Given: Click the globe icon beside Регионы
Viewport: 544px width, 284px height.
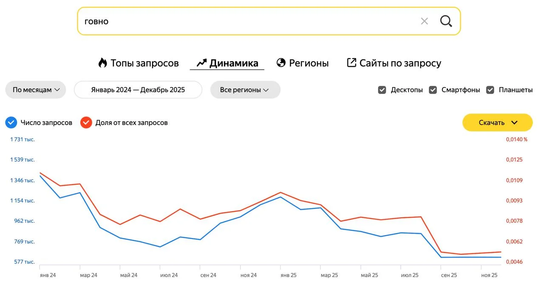Looking at the screenshot, I should point(281,63).
